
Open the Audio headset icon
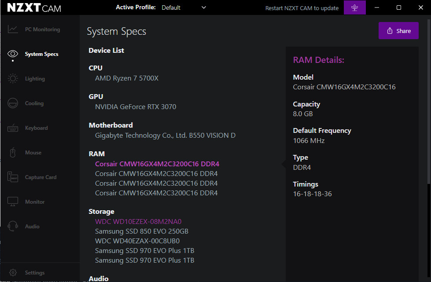(13, 226)
